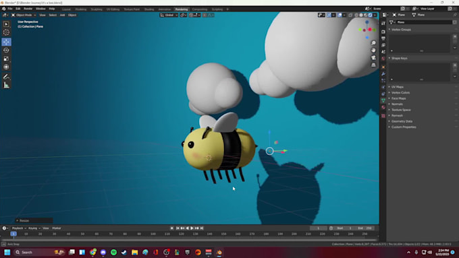Viewport: 459px width, 258px height.
Task: Open Object Data properties green triangle tab
Action: coord(383,100)
